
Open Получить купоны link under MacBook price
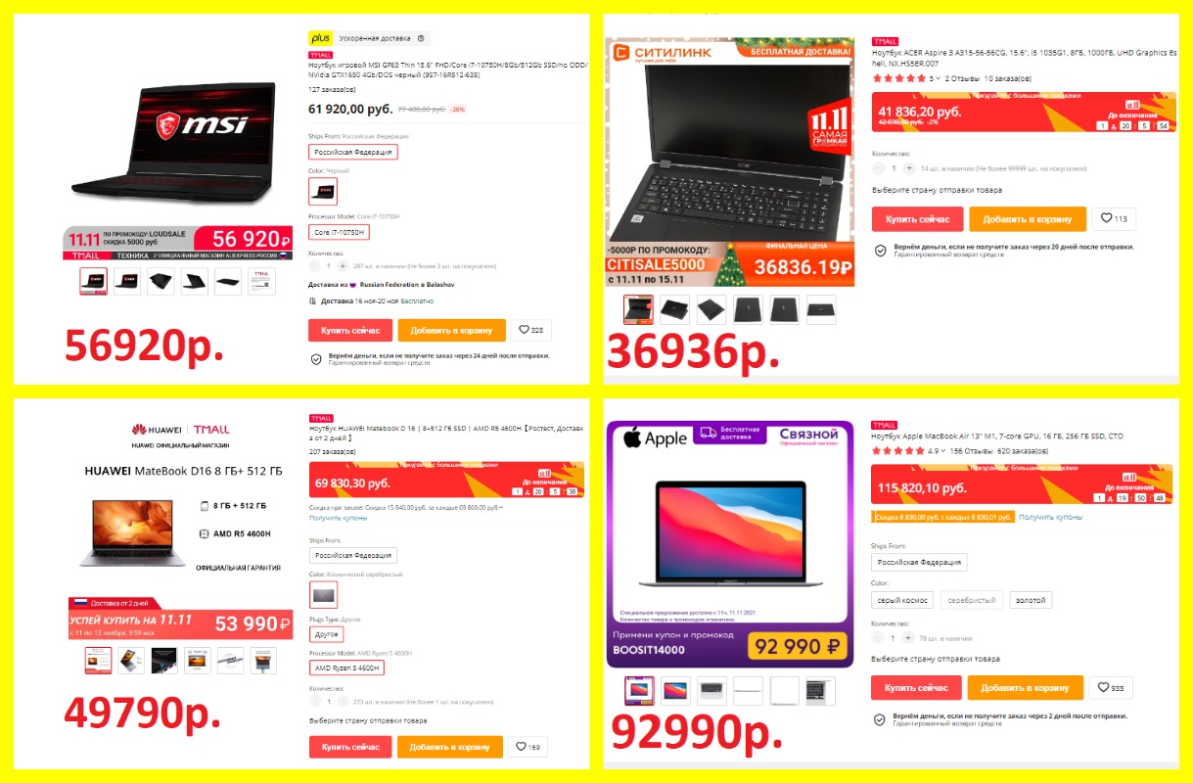point(1050,517)
